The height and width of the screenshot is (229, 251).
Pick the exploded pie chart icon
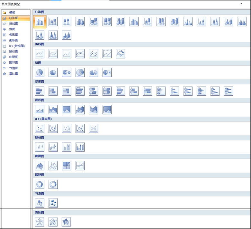(80, 72)
